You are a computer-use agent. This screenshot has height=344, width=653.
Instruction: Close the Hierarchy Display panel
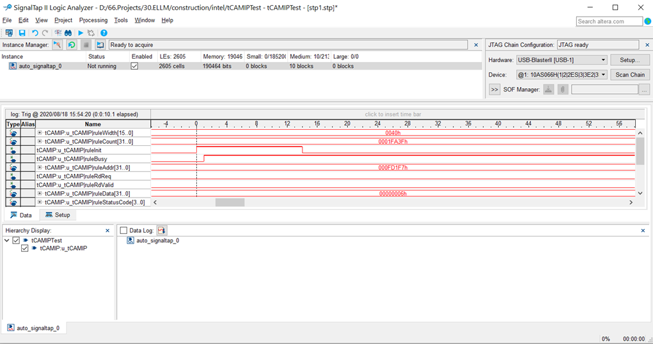[107, 230]
